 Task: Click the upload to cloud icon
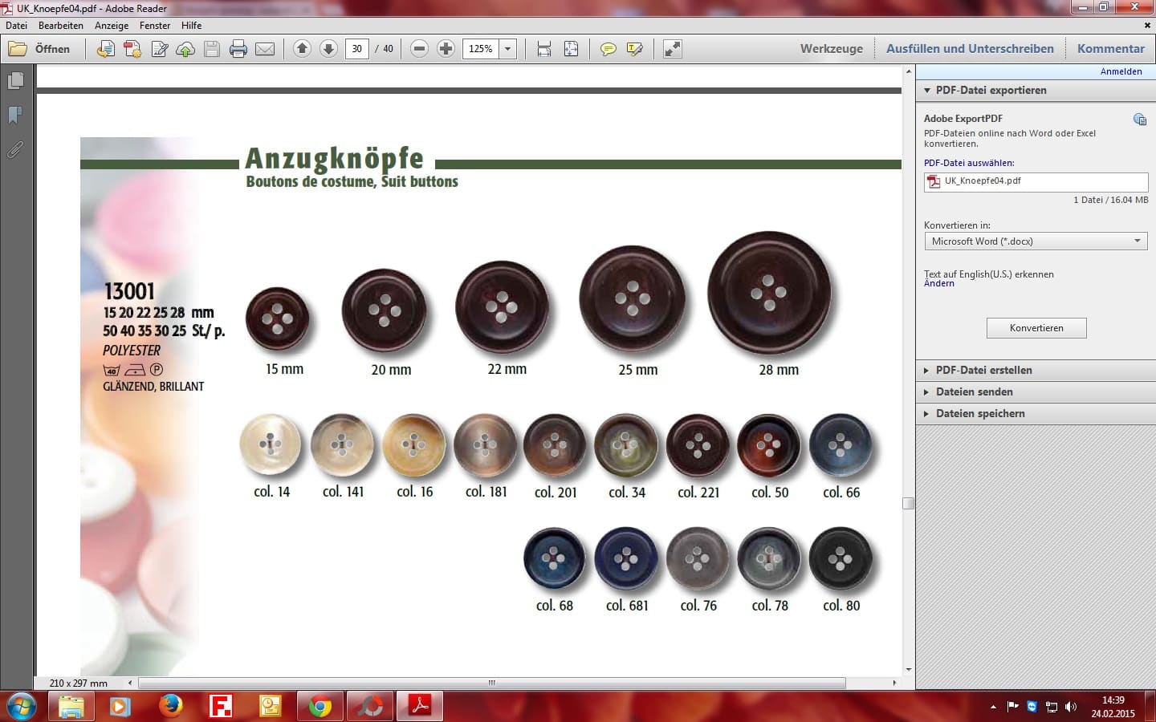(x=185, y=49)
